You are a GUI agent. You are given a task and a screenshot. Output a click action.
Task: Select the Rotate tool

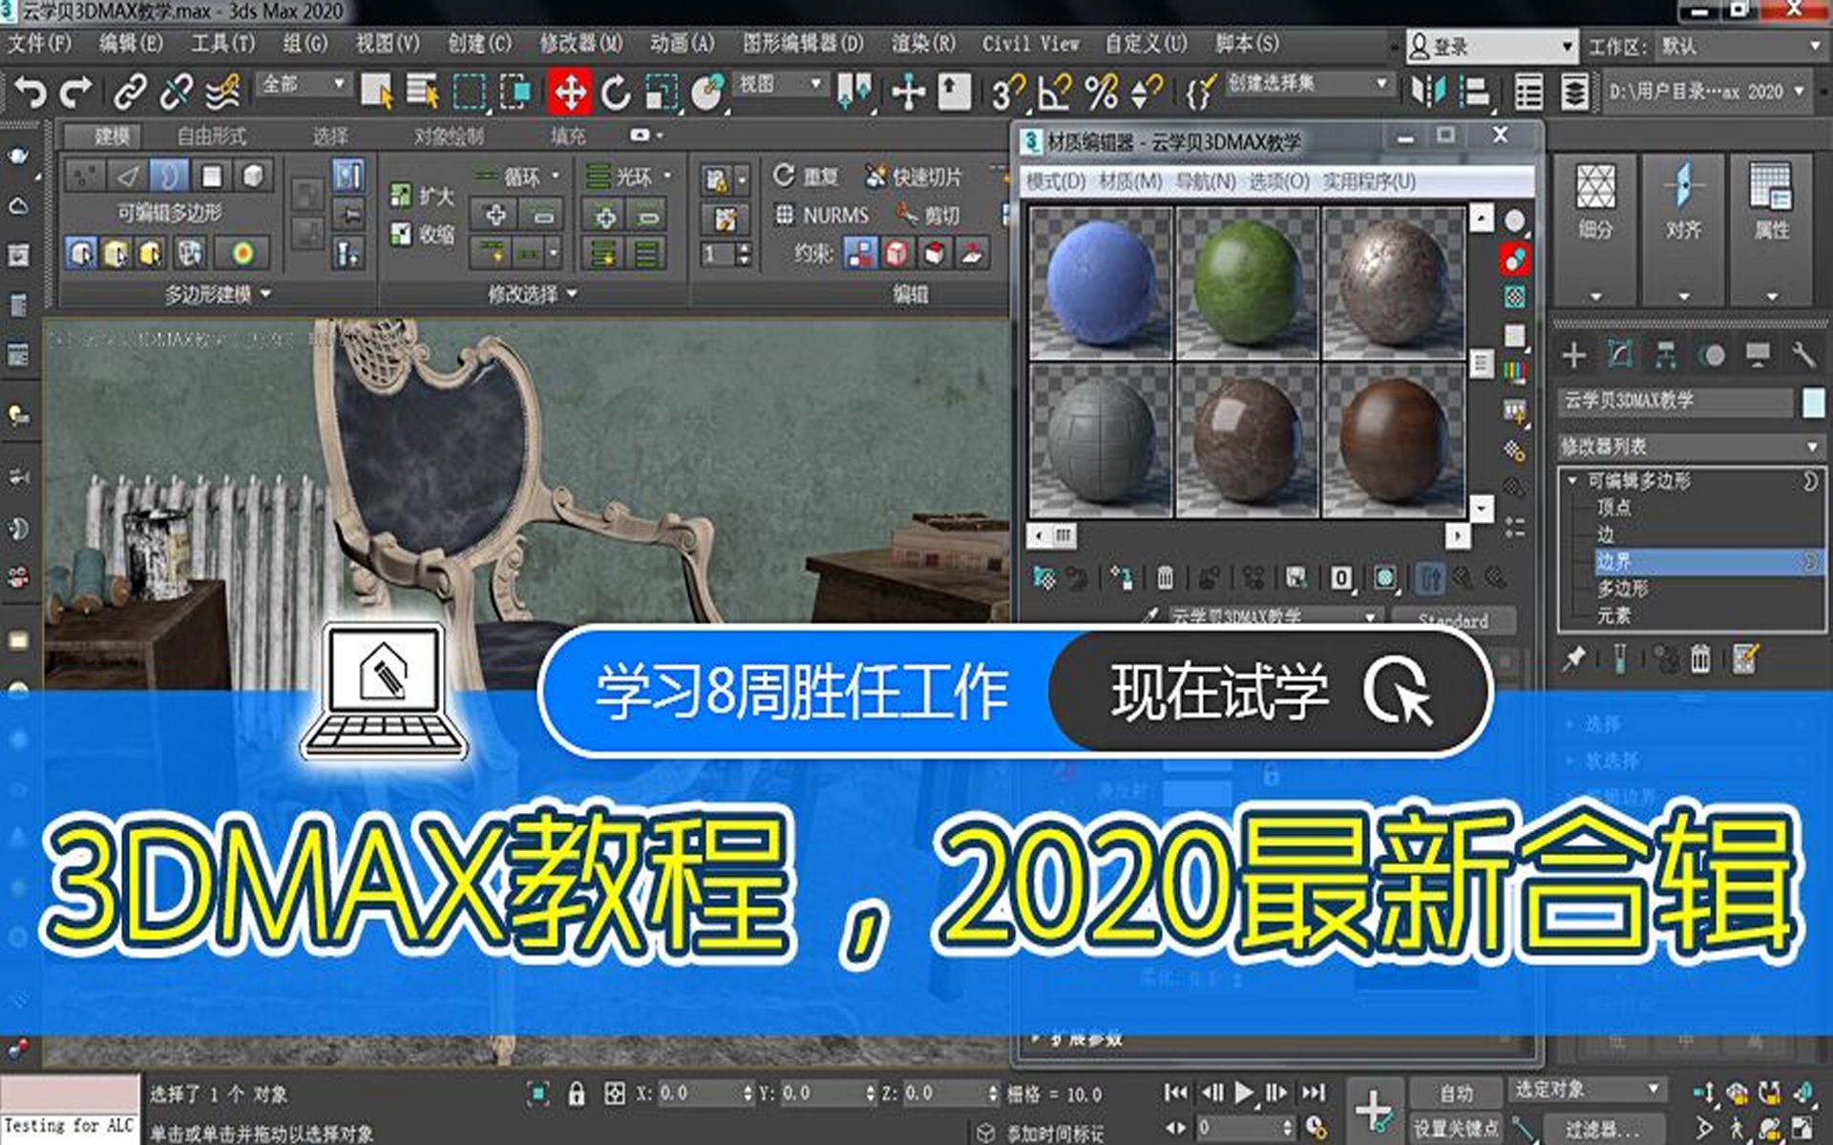point(615,93)
